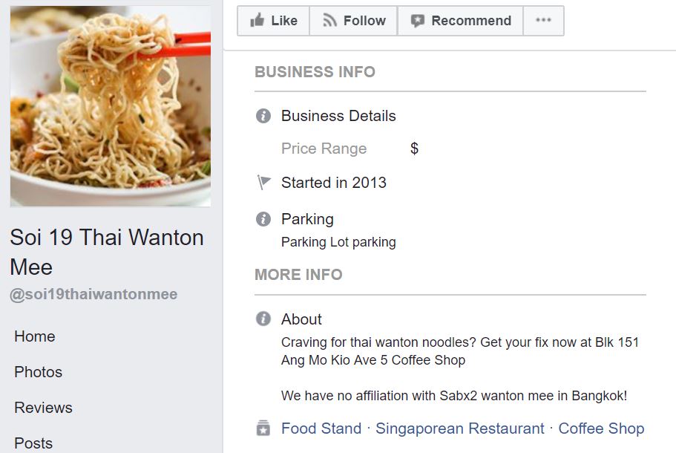Select Posts in the sidebar
The image size is (676, 453).
tap(33, 443)
